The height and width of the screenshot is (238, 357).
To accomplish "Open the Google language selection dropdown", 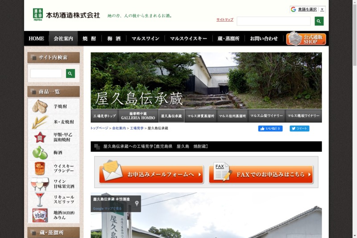I will (307, 9).
